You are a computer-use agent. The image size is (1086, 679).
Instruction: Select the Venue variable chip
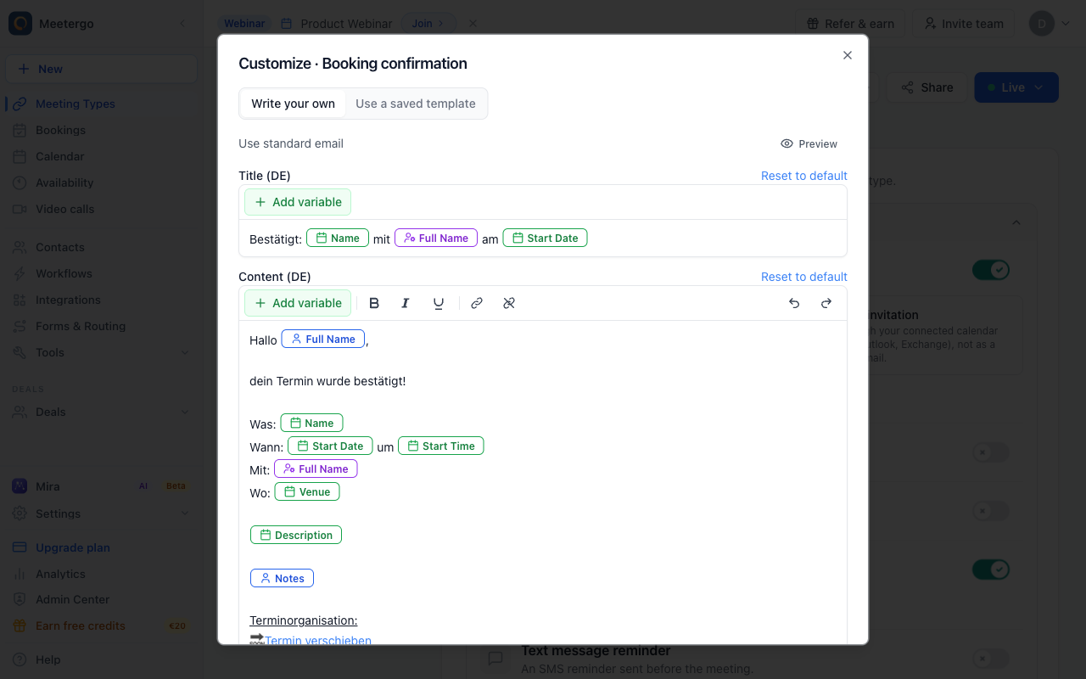[307, 492]
